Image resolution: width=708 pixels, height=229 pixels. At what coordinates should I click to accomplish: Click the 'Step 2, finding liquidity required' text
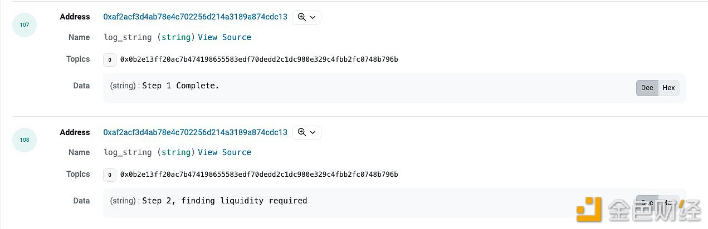(x=224, y=201)
